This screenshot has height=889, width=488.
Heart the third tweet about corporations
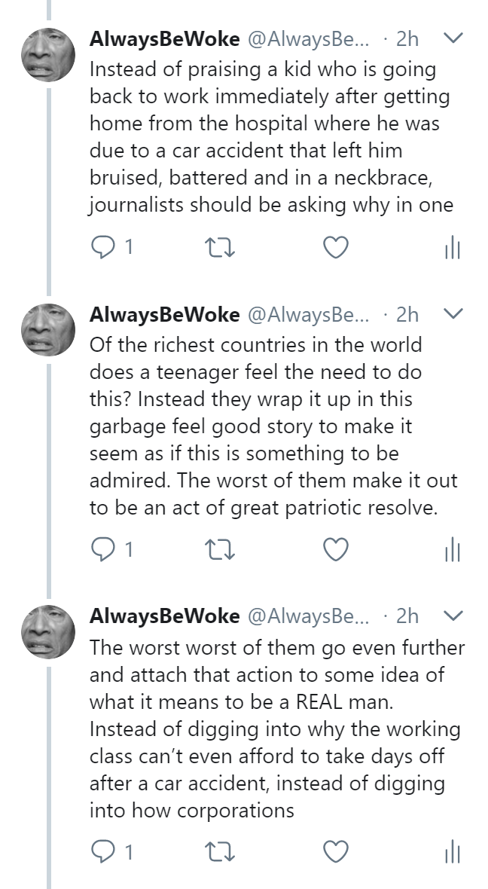click(x=336, y=851)
